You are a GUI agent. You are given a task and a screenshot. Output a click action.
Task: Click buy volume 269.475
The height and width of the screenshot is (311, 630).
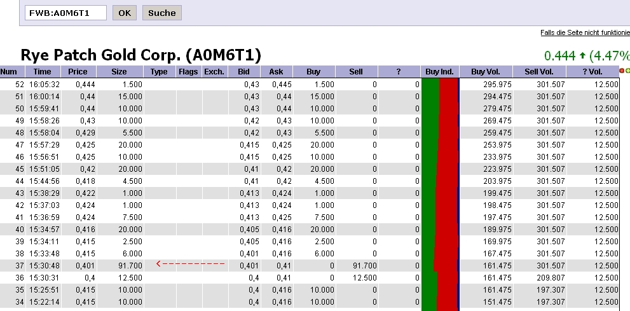point(497,121)
